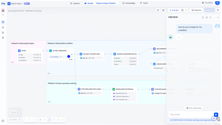Screen dimensions: 222x125
Task: Toggle the sidebar collapse icon at bottom left
Action: coord(3,121)
